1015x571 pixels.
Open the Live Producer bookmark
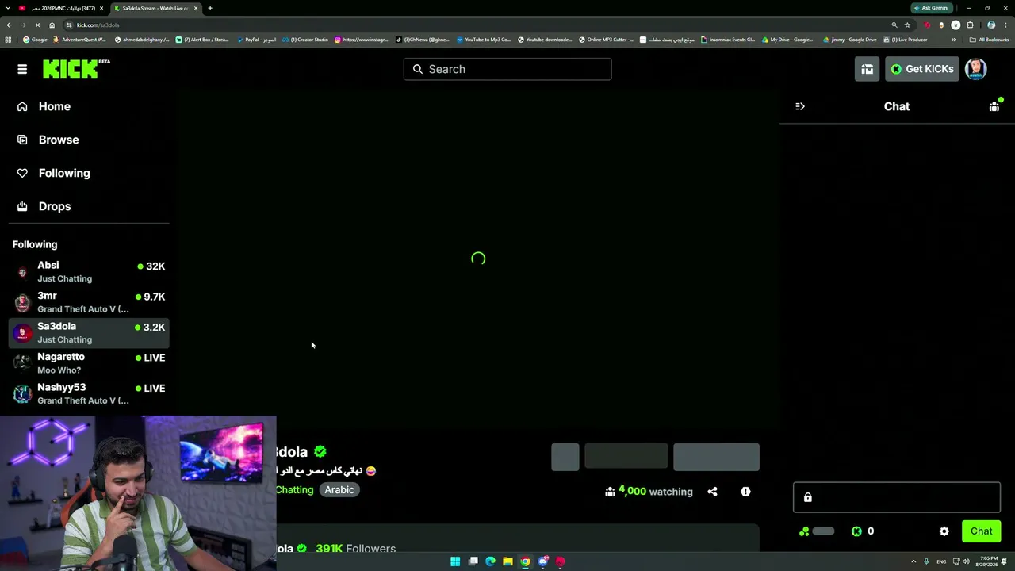click(x=905, y=40)
